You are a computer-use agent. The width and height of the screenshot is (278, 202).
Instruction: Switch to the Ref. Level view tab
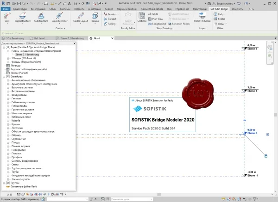click(38, 38)
